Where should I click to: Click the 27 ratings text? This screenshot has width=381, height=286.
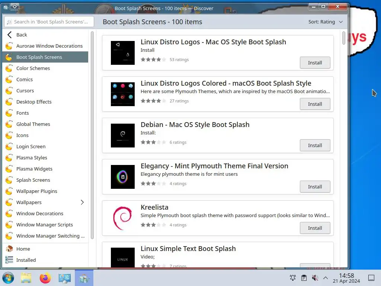coord(179,101)
